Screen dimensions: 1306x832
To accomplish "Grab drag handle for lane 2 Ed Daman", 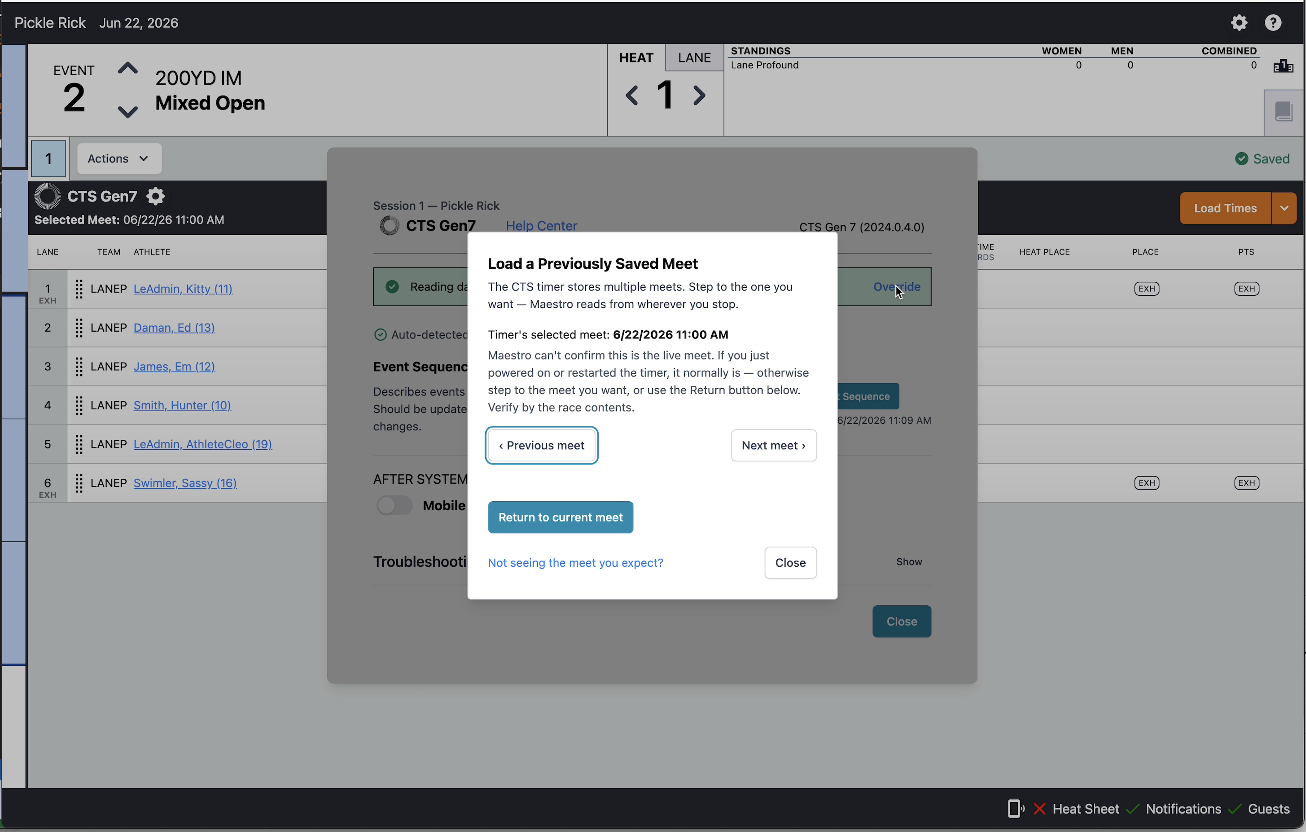I will coord(79,328).
